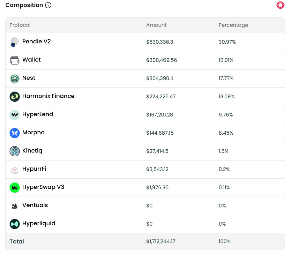Viewport: 291px width, 254px height.
Task: Select the 1.6% percentage
Action: point(223,151)
